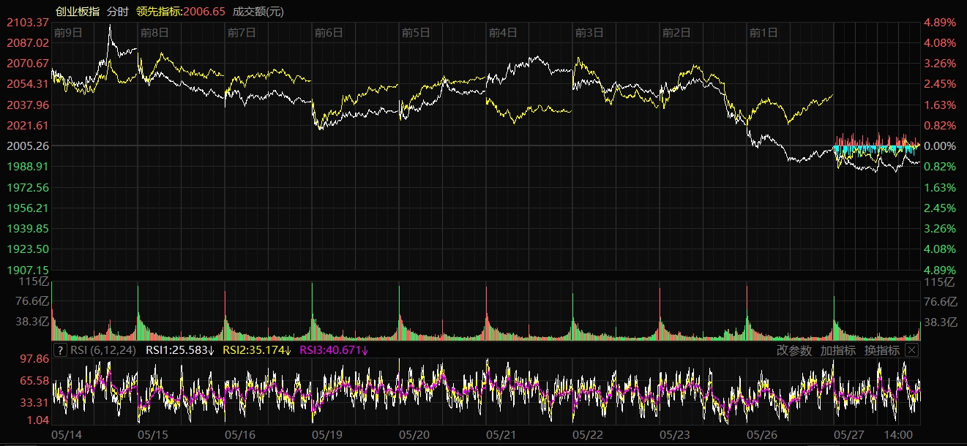The image size is (967, 446).
Task: Select the 创业板指 index title
Action: 78,11
